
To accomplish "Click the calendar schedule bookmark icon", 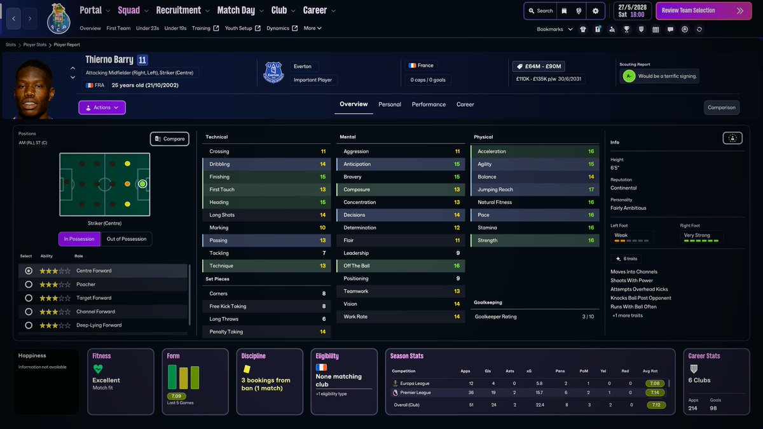I will coord(656,29).
